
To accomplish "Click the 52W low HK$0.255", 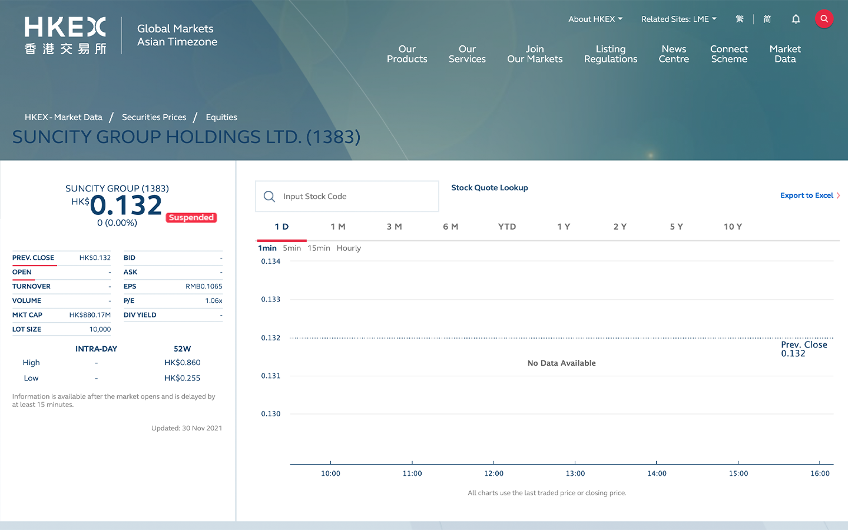I will (182, 378).
